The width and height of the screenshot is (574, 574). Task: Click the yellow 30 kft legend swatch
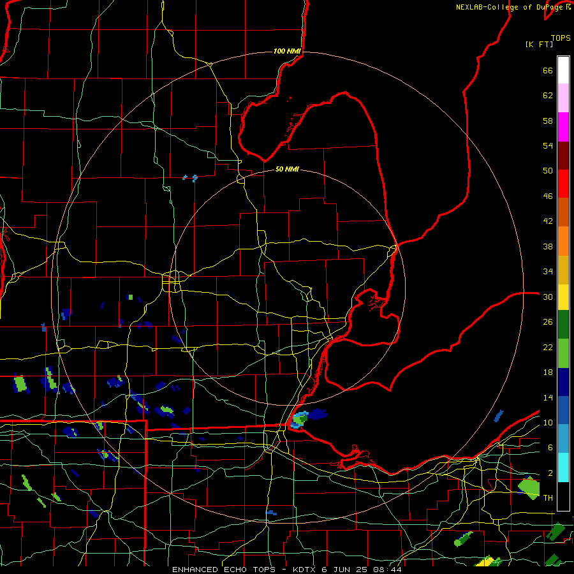[x=563, y=297]
